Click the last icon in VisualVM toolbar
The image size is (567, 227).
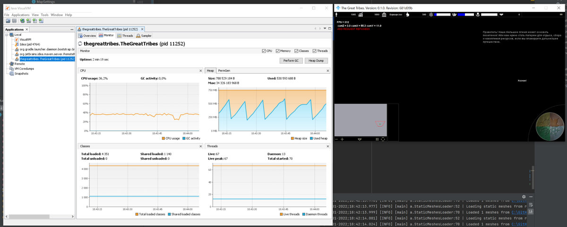41,21
